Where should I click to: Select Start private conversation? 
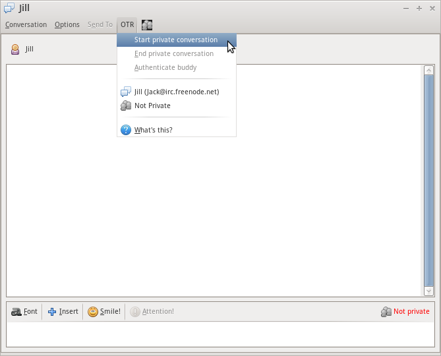click(176, 40)
